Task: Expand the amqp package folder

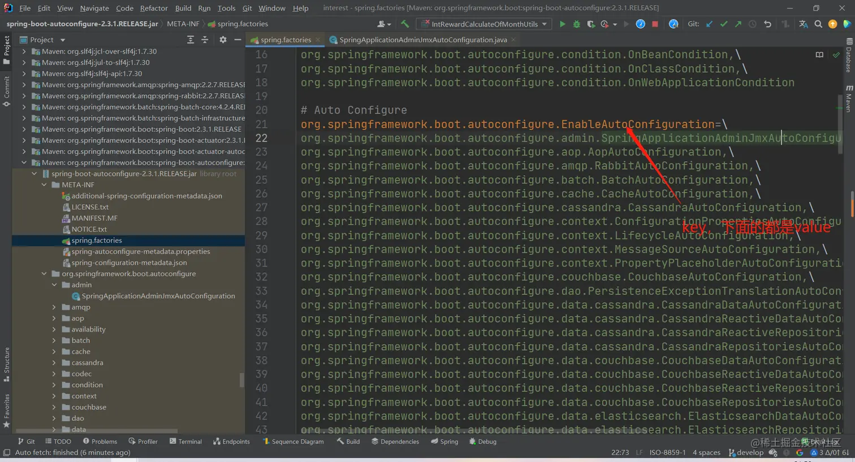Action: pyautogui.click(x=54, y=307)
